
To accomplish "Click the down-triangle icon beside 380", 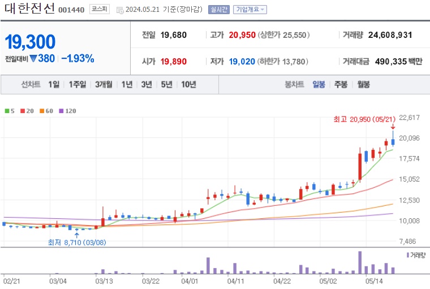I will (33, 58).
